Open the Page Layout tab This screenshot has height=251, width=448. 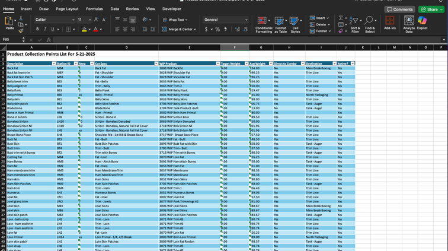(67, 9)
